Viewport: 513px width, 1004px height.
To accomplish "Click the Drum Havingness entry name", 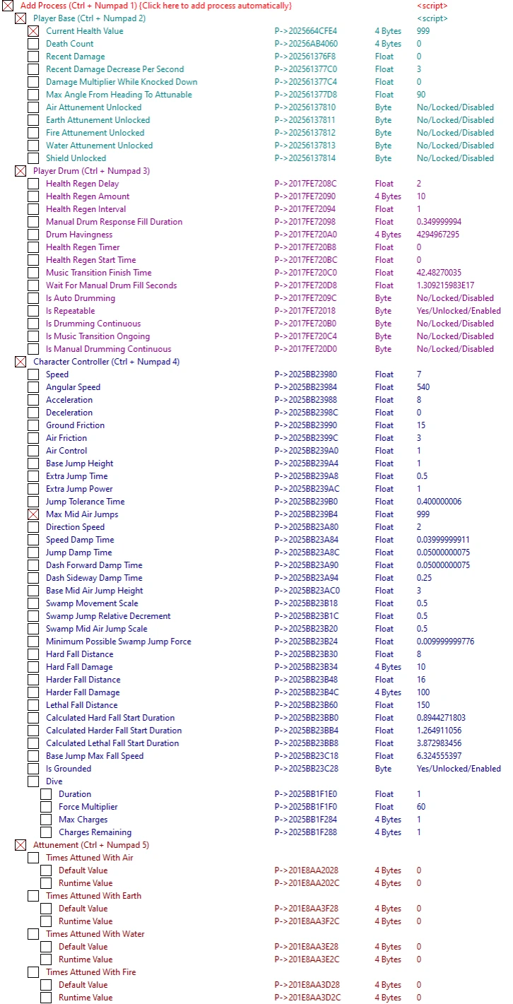I will [79, 235].
